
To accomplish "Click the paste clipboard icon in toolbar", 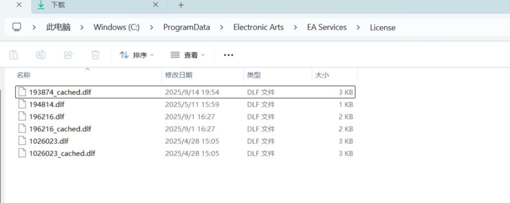I will tap(14, 55).
